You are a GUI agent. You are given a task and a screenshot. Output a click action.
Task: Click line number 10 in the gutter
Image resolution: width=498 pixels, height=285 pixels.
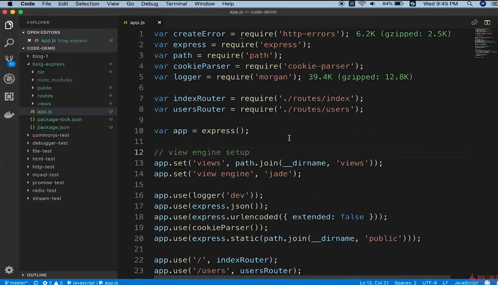139,131
